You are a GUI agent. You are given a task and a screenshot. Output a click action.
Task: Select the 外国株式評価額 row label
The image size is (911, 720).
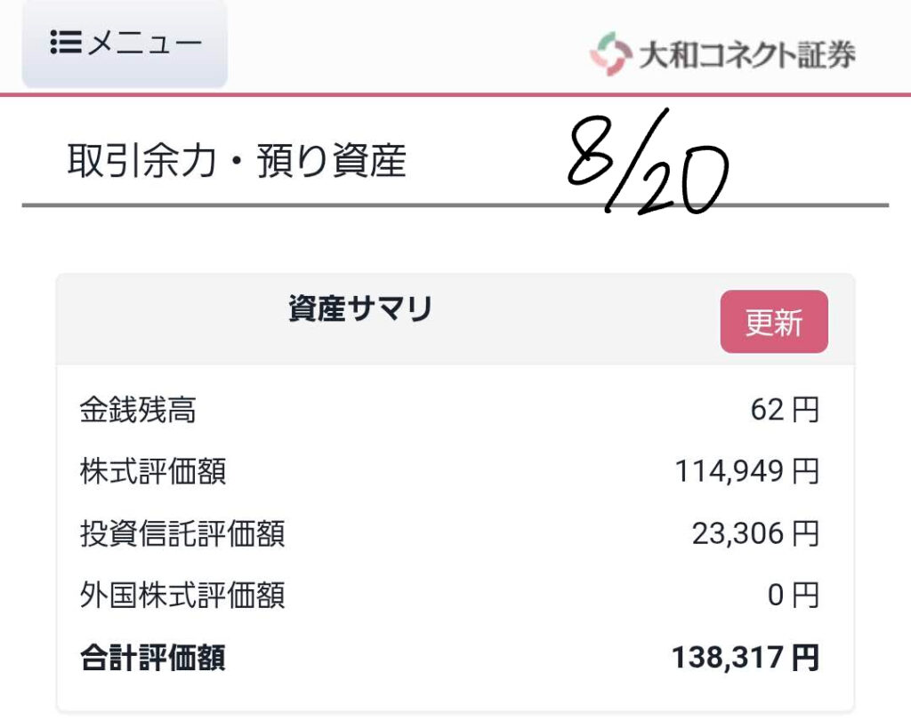[x=182, y=595]
